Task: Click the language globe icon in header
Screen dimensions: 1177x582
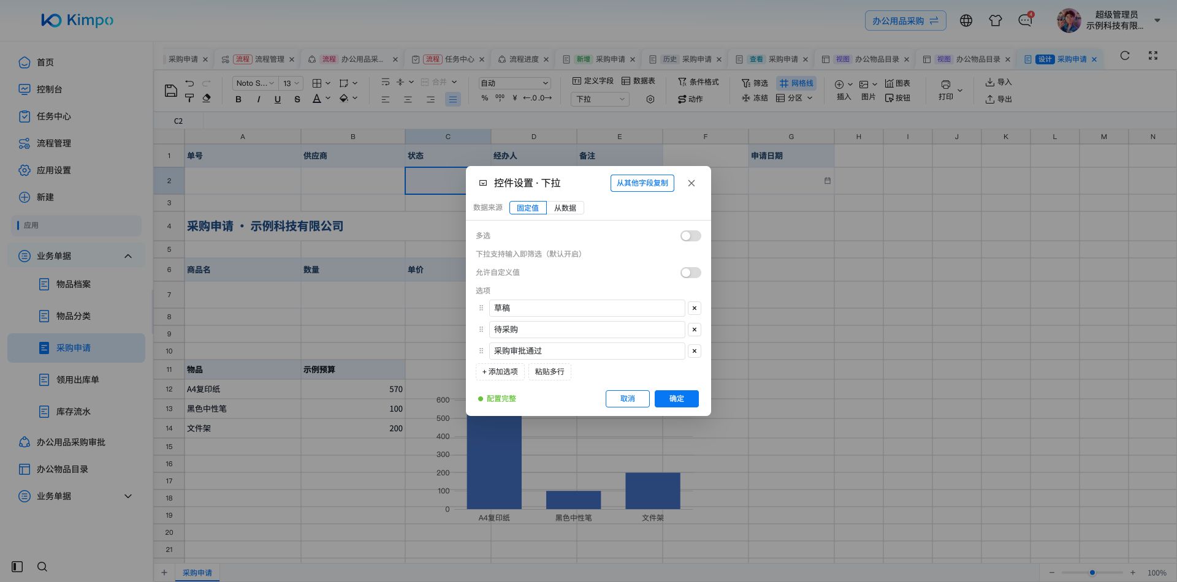Action: [x=966, y=20]
